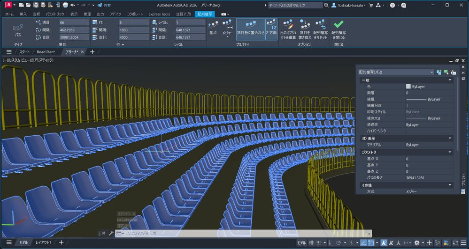Click the Save As icon

point(43,5)
